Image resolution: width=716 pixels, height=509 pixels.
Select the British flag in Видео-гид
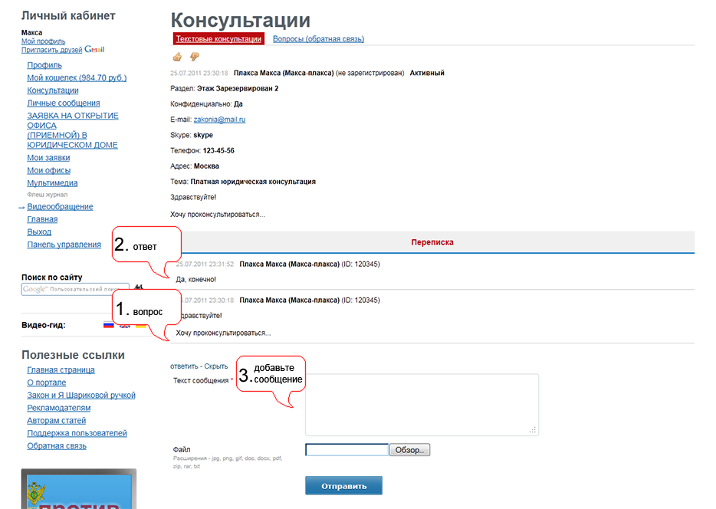click(124, 327)
